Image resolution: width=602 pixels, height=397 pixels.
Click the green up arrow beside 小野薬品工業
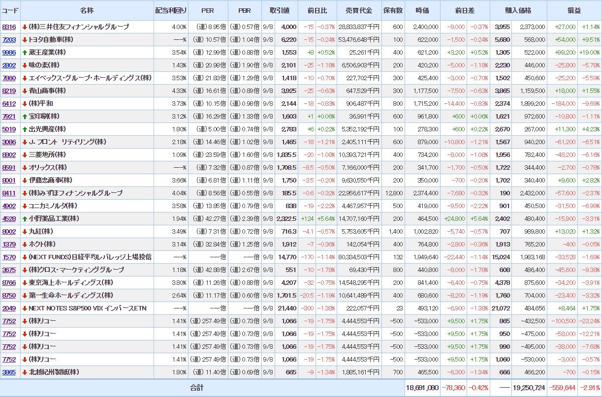(25, 218)
